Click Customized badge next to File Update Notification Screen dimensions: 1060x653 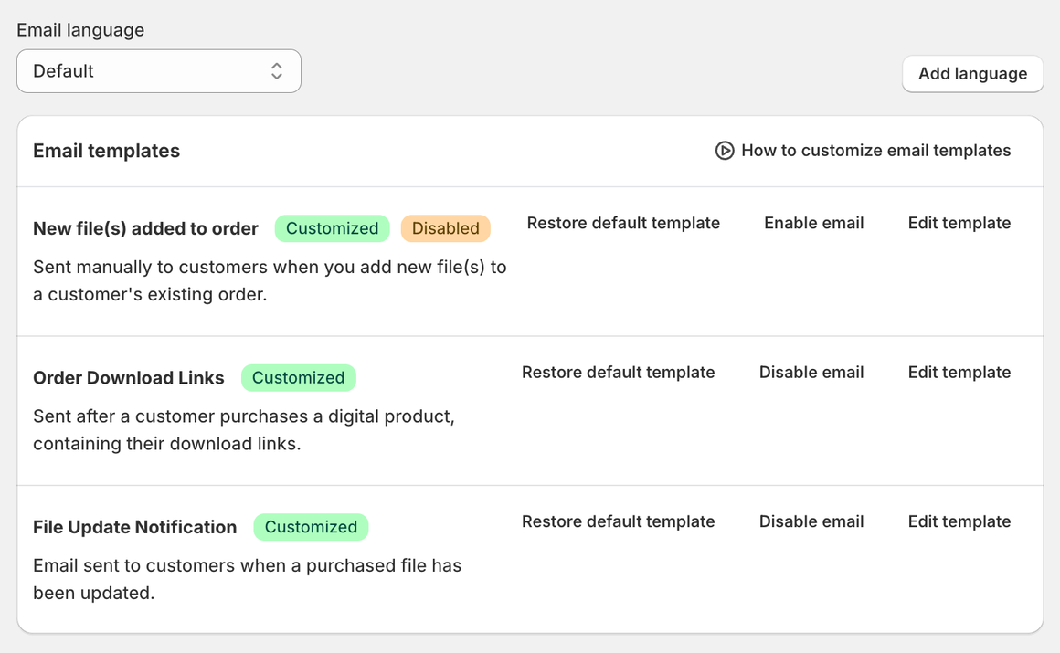click(x=311, y=527)
